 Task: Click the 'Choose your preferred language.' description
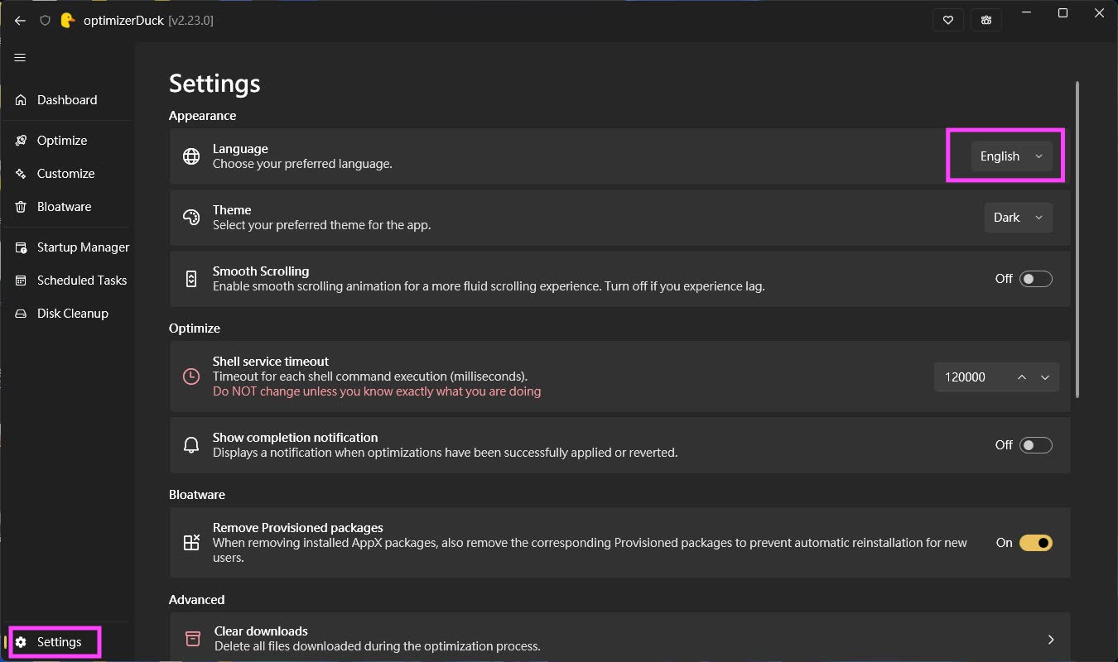[x=302, y=164]
